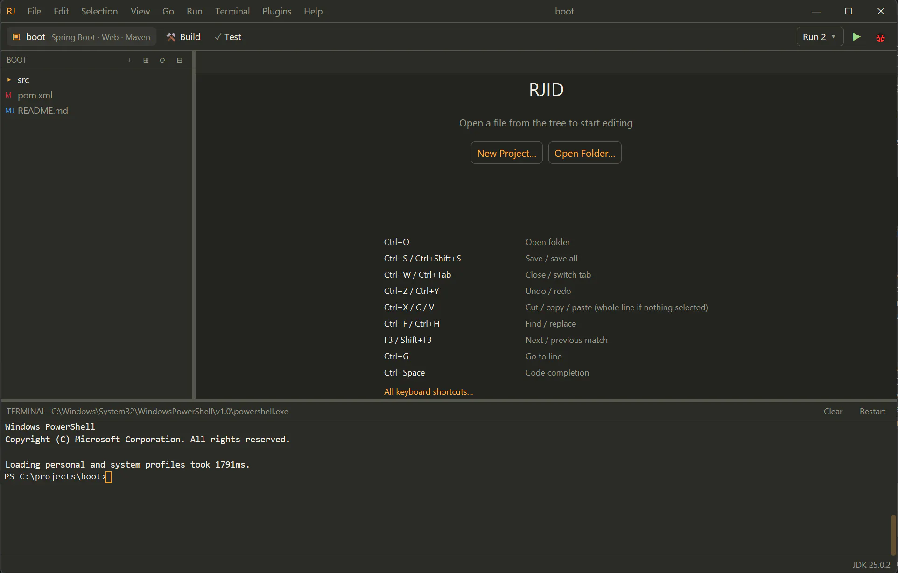Screen dimensions: 898x573
Task: Click the plus icon in BOOT panel
Action: click(129, 60)
